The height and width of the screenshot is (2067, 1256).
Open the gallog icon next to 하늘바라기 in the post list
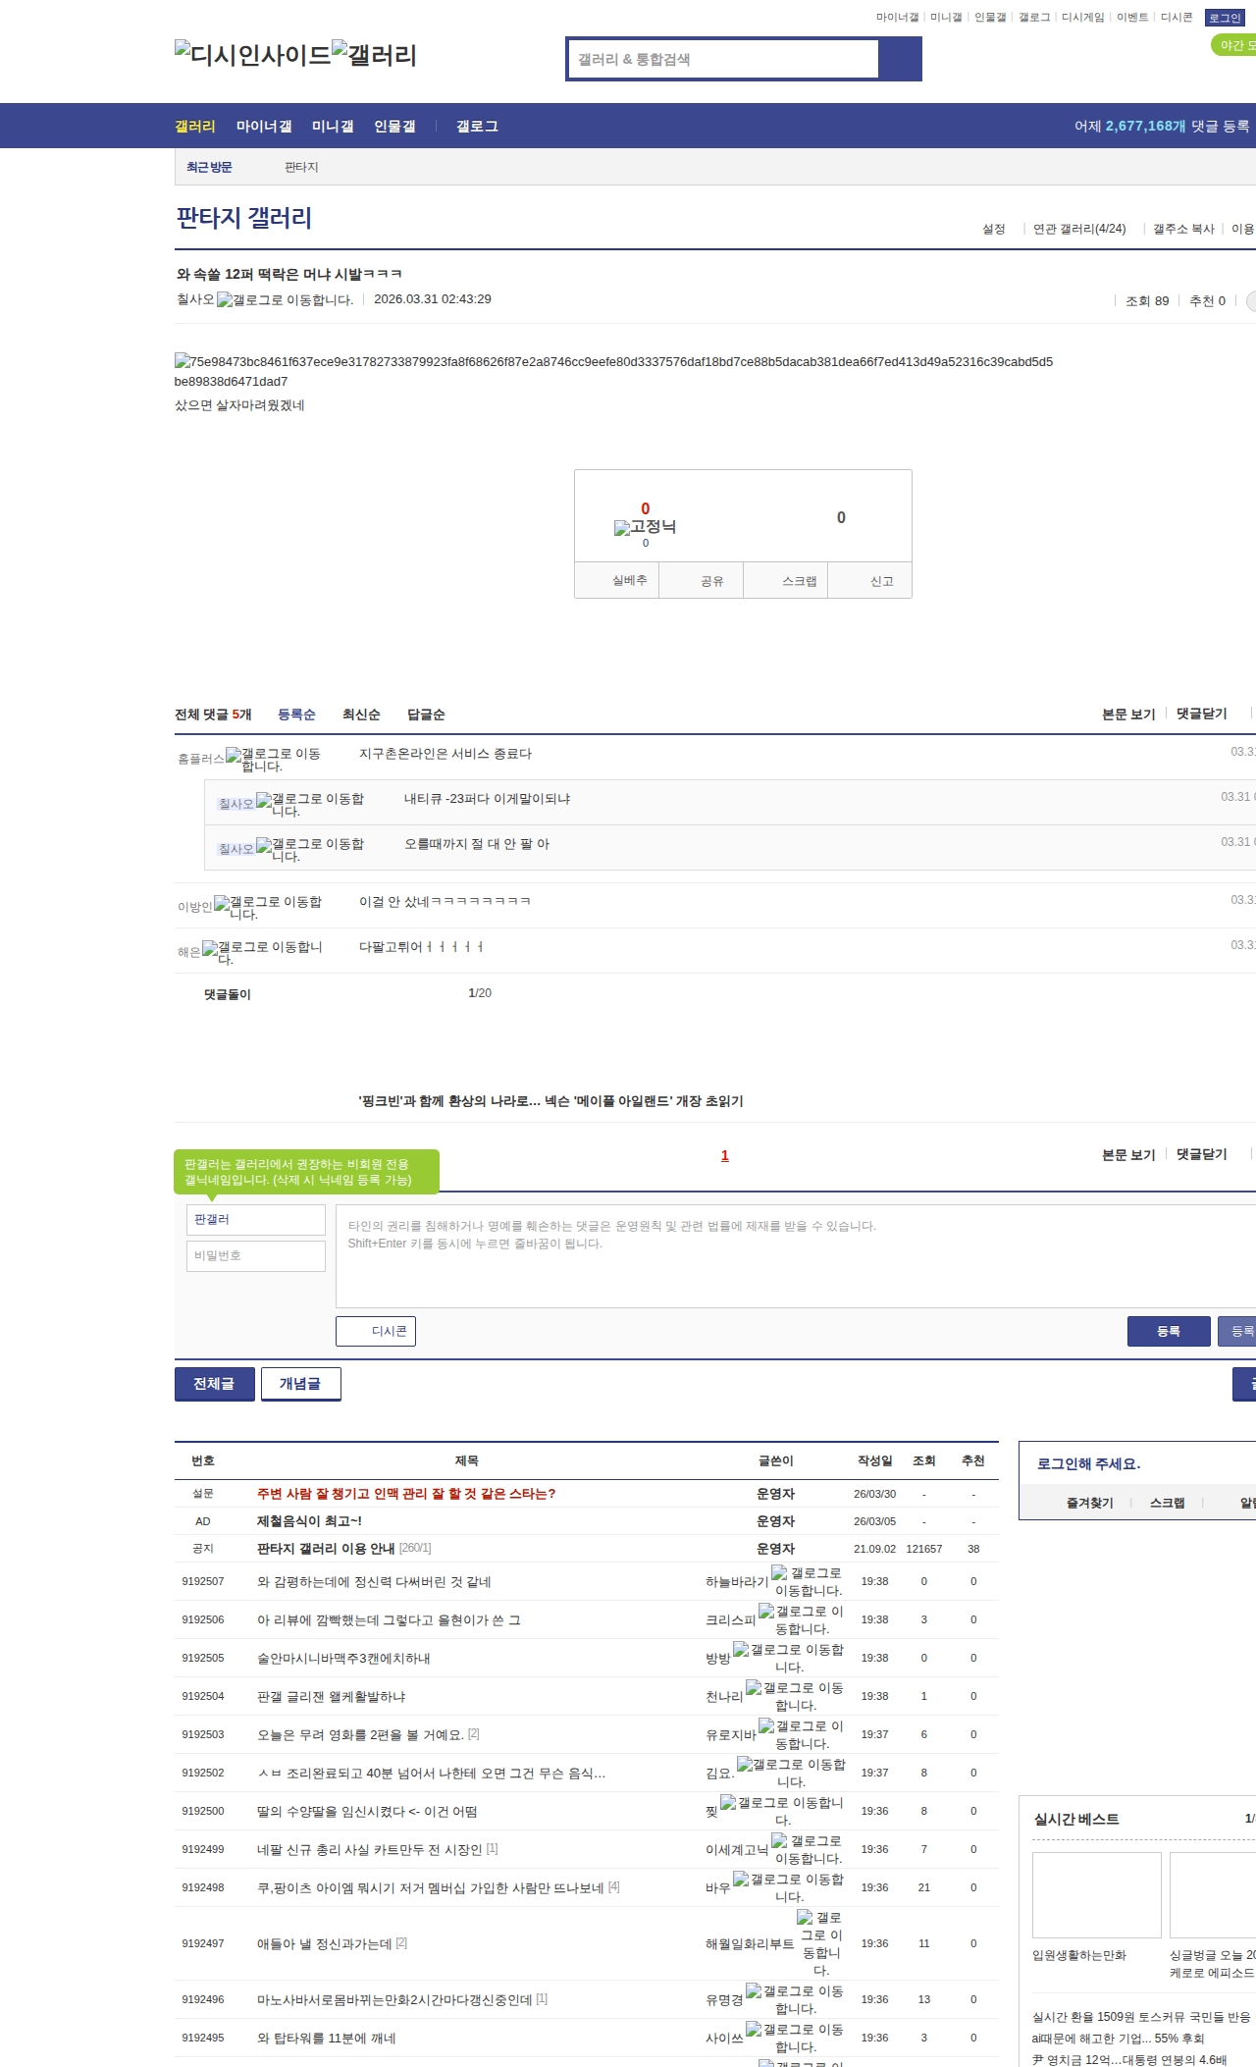pos(779,1572)
